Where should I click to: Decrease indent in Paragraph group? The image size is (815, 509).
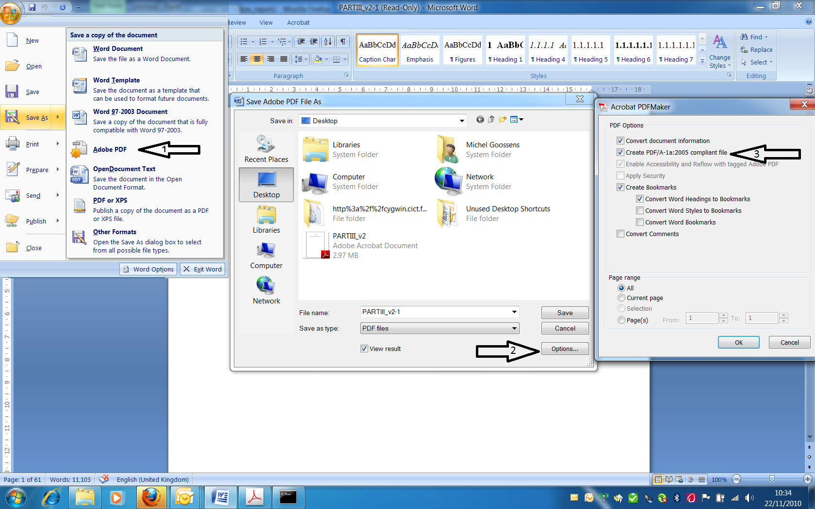tap(301, 42)
